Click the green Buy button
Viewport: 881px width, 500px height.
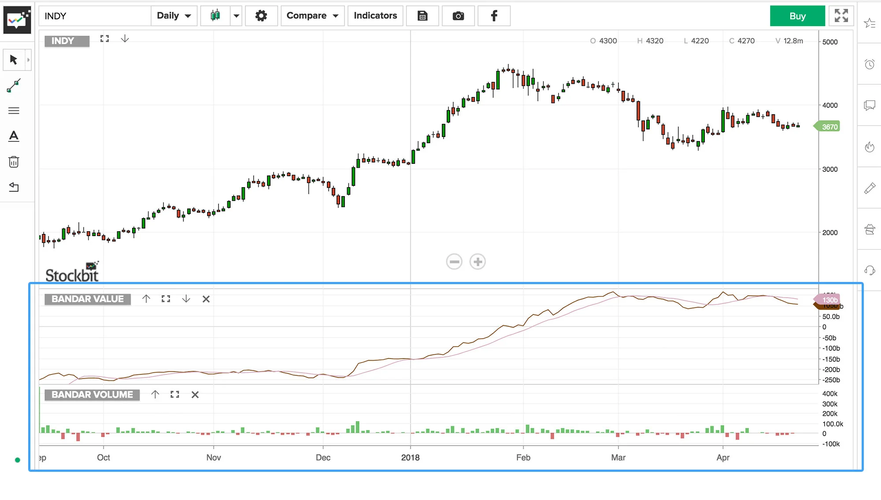(797, 16)
